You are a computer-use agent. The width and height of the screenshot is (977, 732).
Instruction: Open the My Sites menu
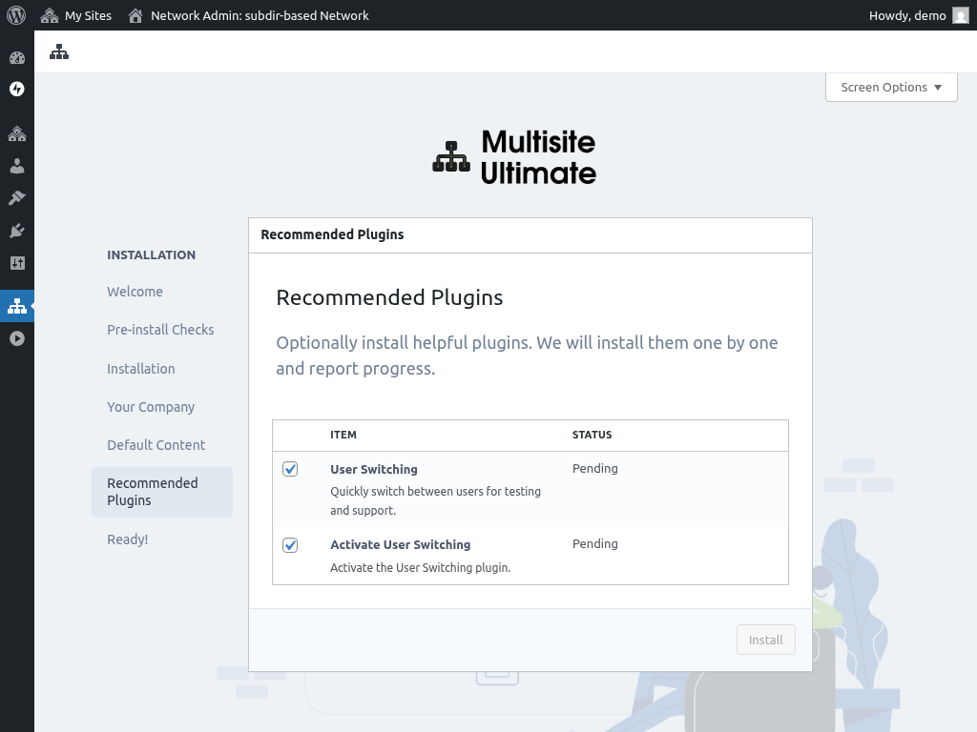pos(75,15)
